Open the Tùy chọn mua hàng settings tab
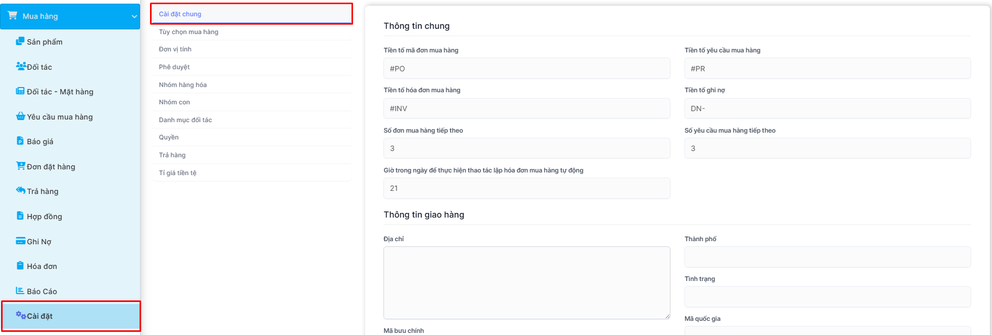The image size is (992, 335). pyautogui.click(x=189, y=32)
